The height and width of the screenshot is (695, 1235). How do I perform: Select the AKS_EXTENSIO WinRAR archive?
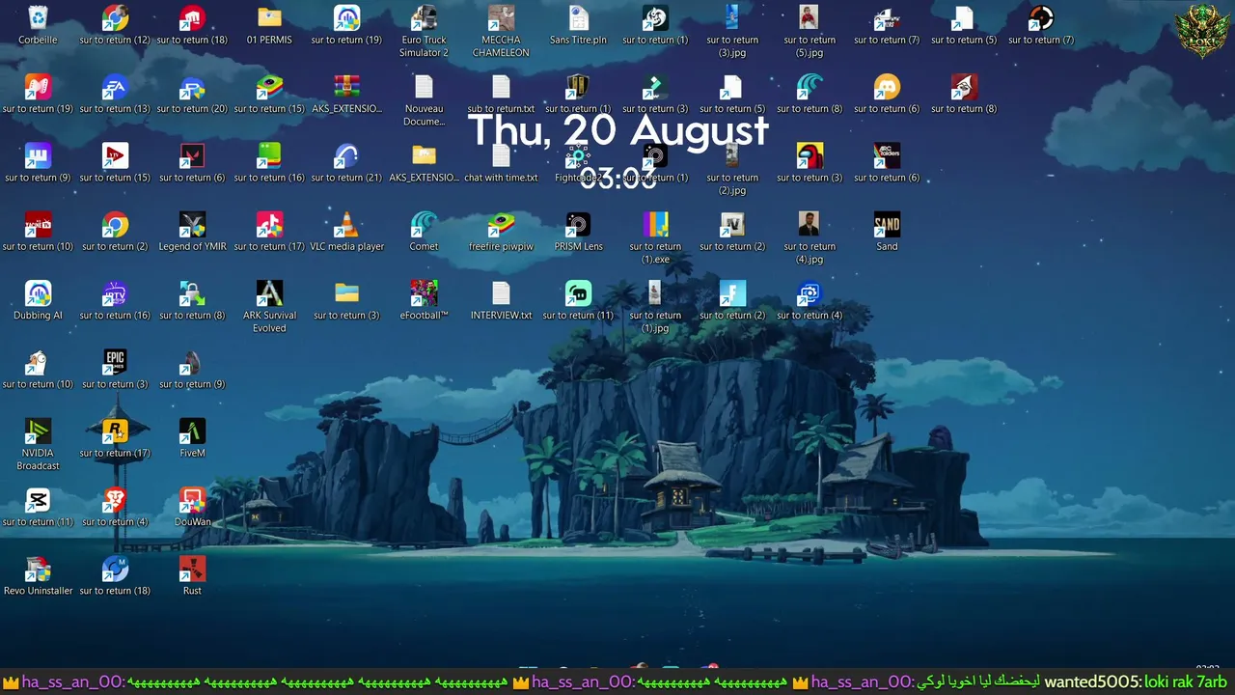pos(346,95)
